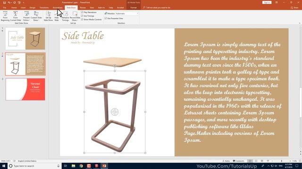Click spell check icon in status bar
The width and height of the screenshot is (302, 169).
(x=14, y=161)
